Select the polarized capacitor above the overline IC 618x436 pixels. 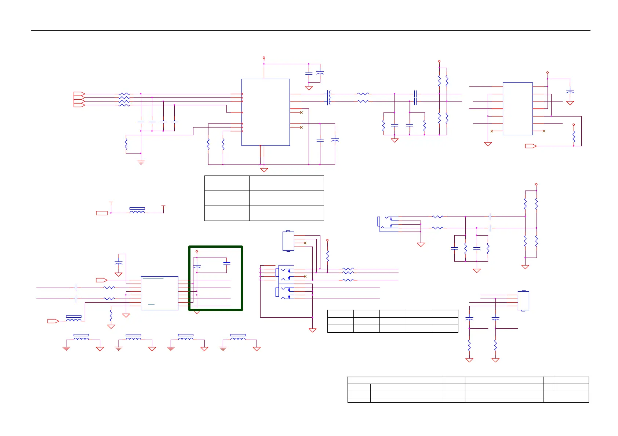tap(119, 263)
